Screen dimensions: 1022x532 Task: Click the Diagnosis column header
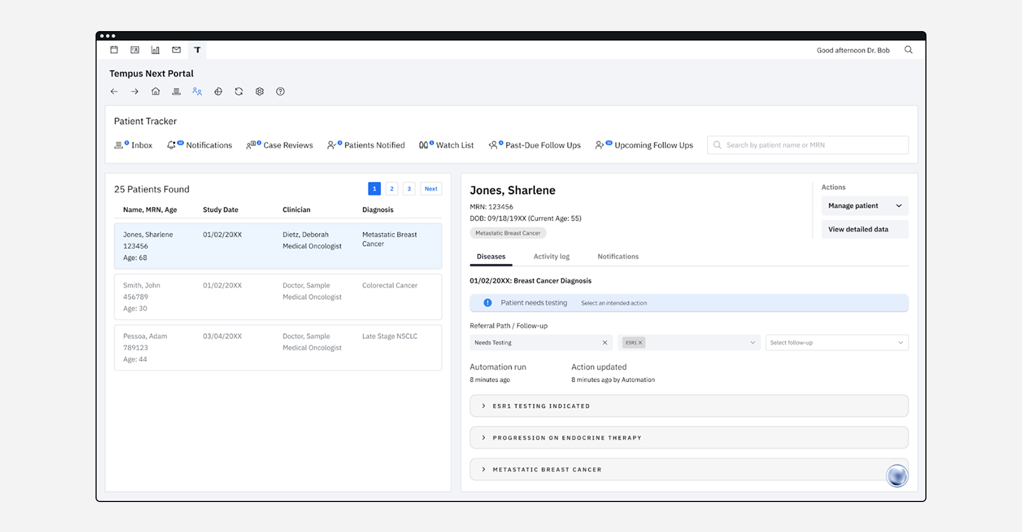pos(378,210)
